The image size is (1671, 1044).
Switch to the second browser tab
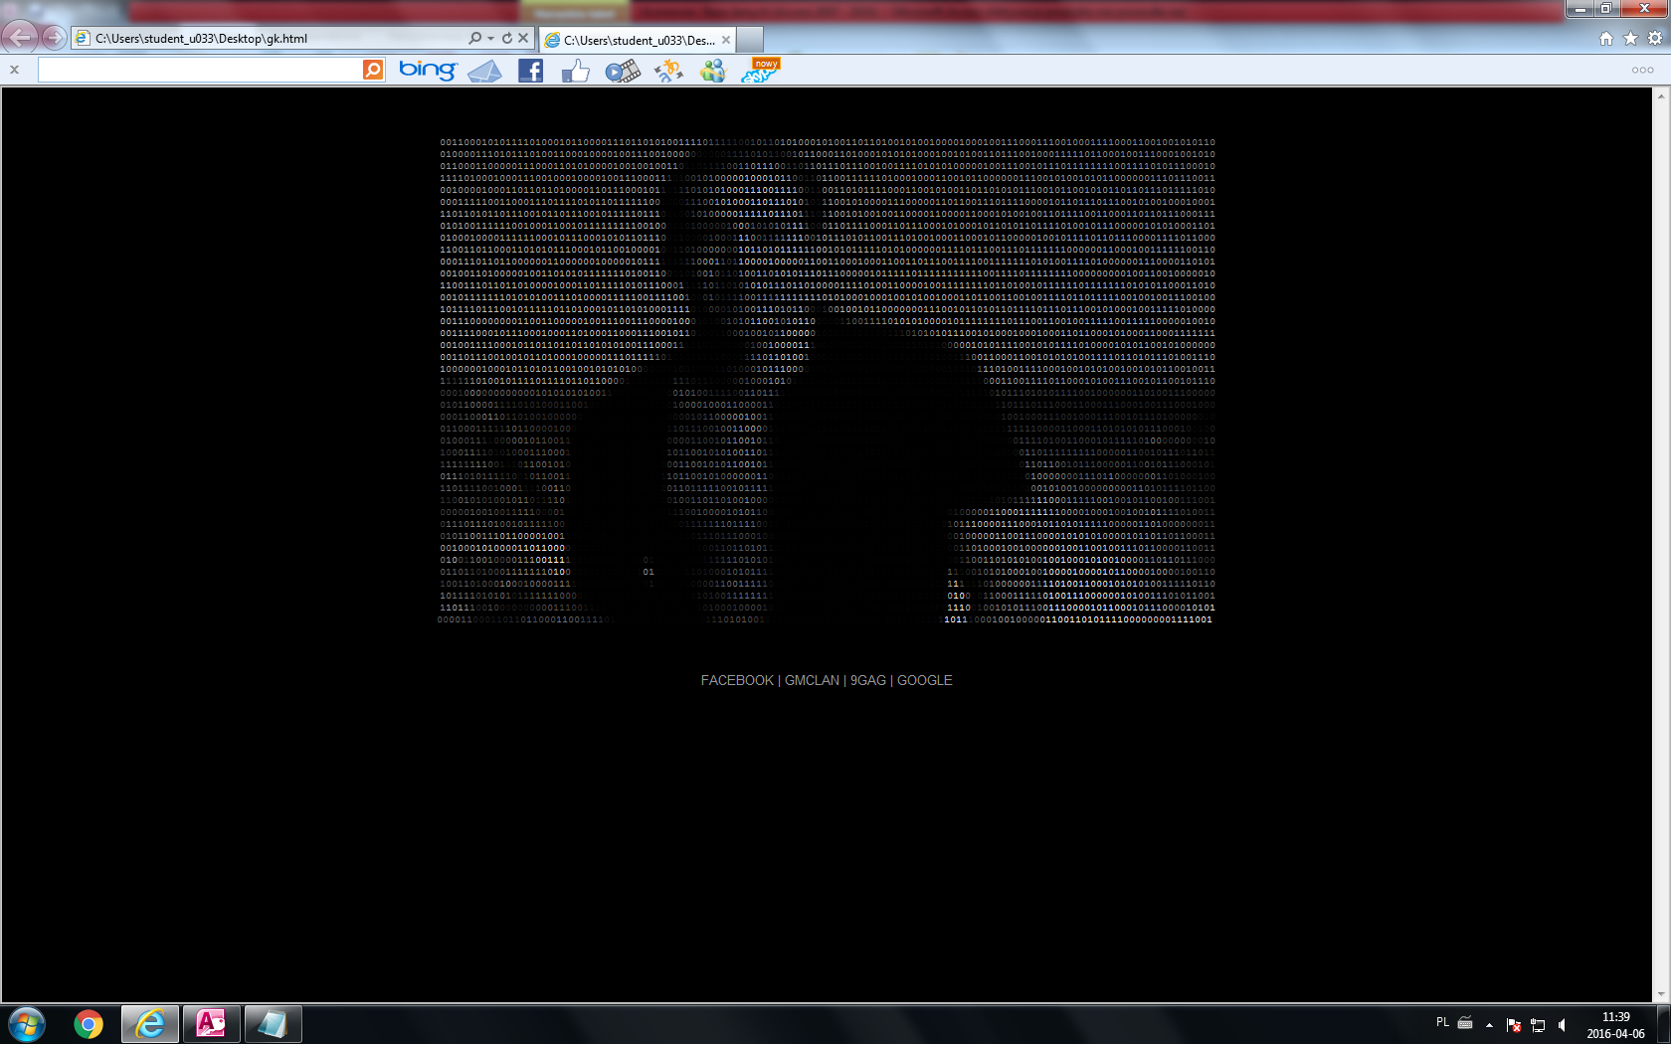(638, 40)
